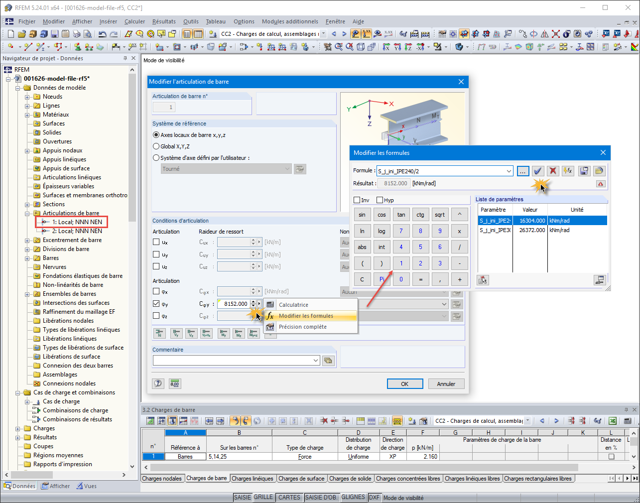640x503 pixels.
Task: Click the redo arrow in the main toolbar
Action: tap(114, 34)
